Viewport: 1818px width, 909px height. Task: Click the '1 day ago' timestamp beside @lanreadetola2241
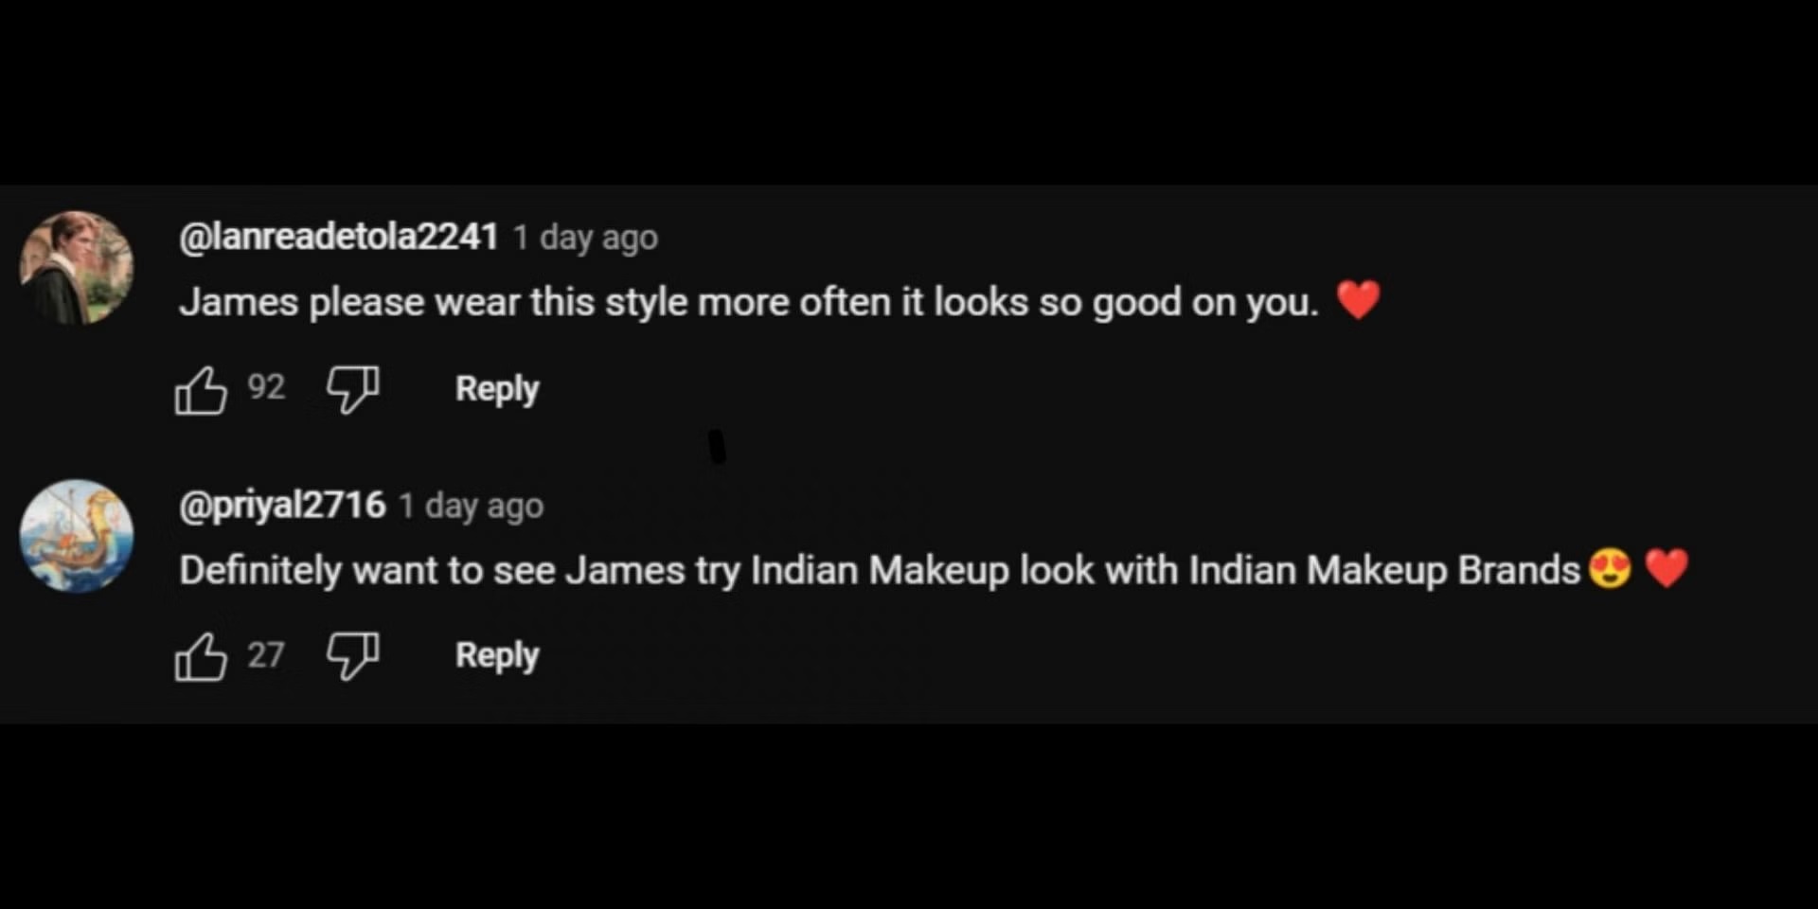click(585, 238)
